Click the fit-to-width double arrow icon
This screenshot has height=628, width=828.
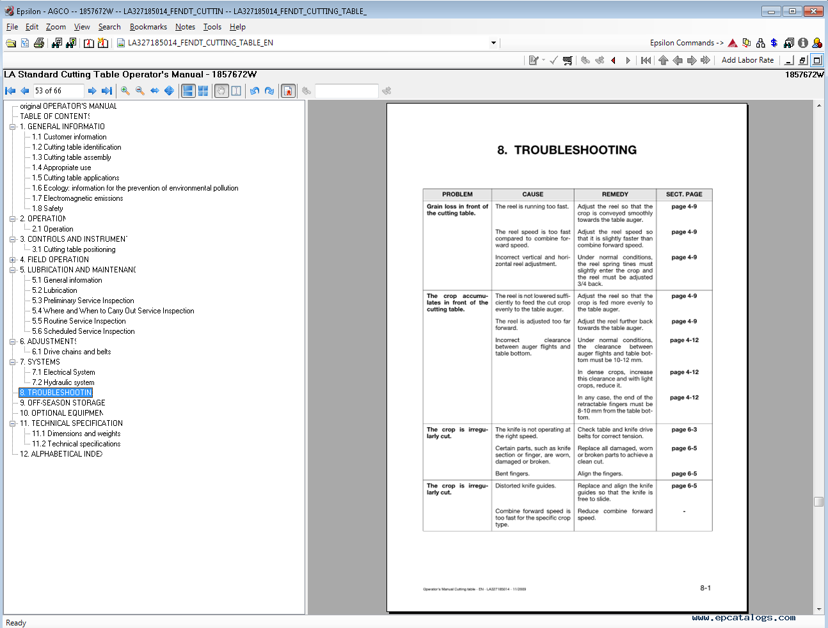point(155,91)
